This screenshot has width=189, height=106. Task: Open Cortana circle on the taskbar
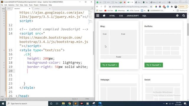pyautogui.click(x=51, y=103)
